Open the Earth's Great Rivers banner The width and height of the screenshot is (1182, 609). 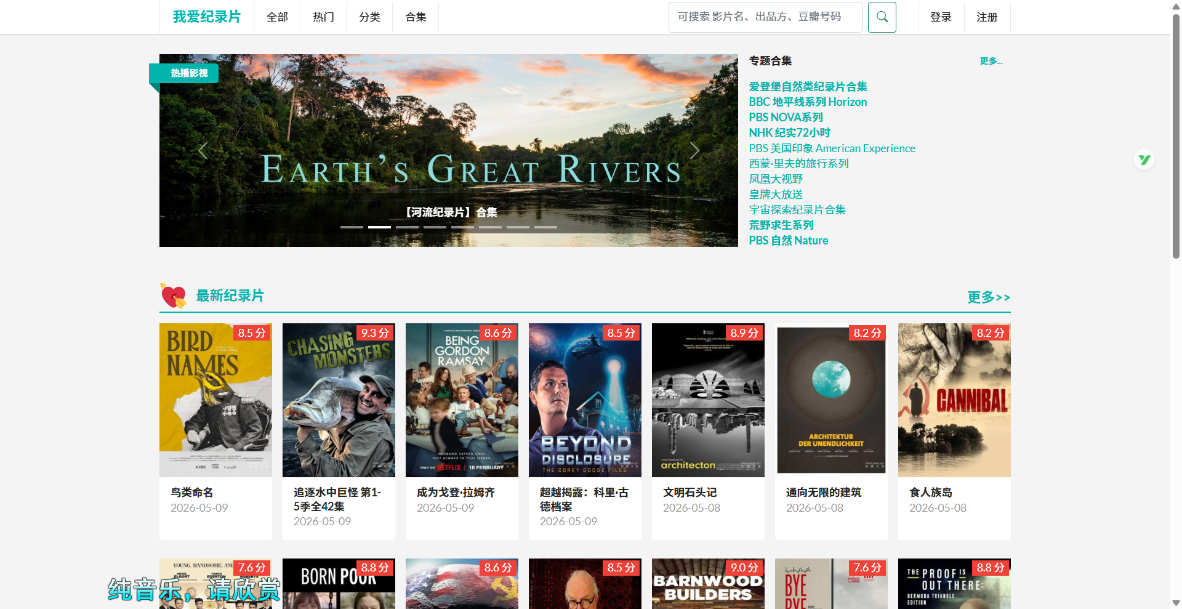[x=448, y=150]
